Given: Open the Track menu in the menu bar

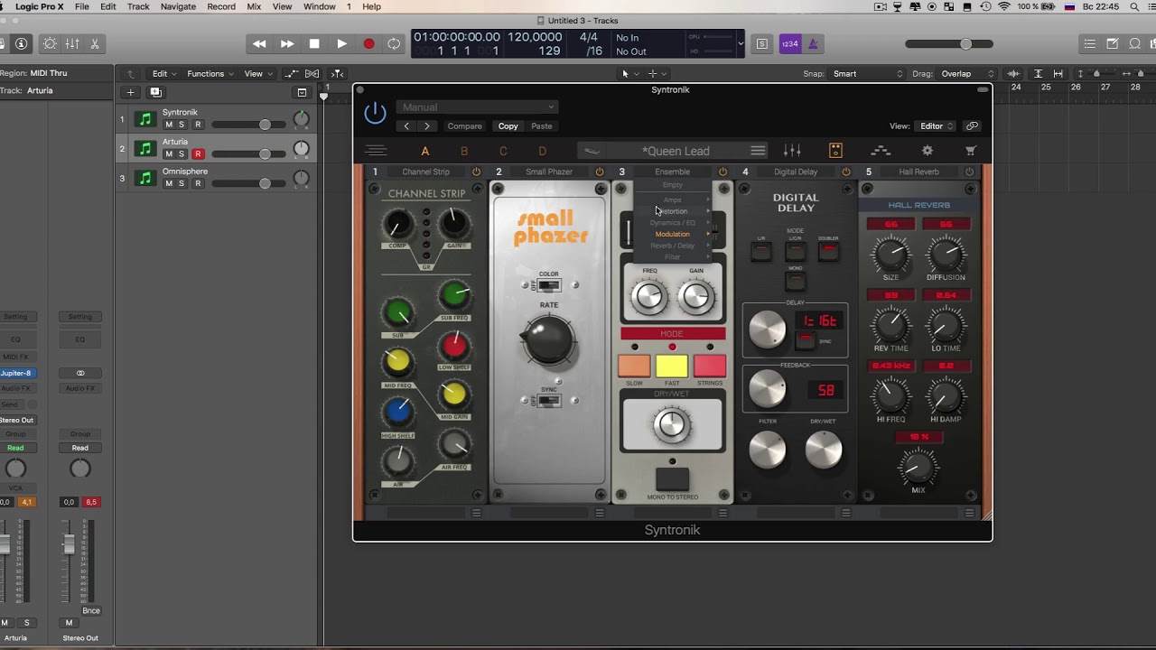Looking at the screenshot, I should pos(138,6).
